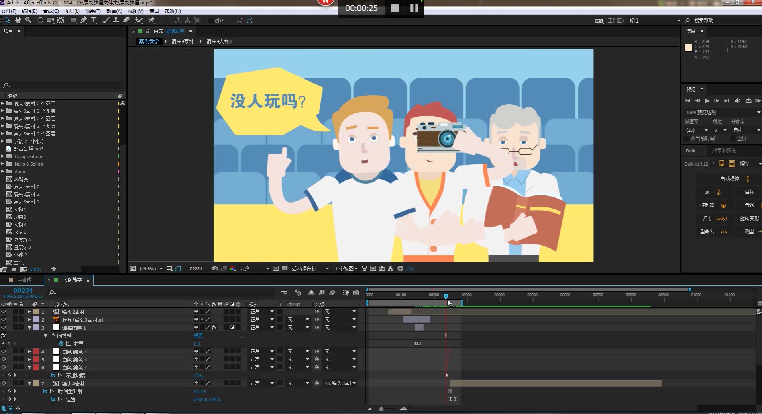Enable Frame Blending in the timeline
762x414 pixels.
click(322, 293)
